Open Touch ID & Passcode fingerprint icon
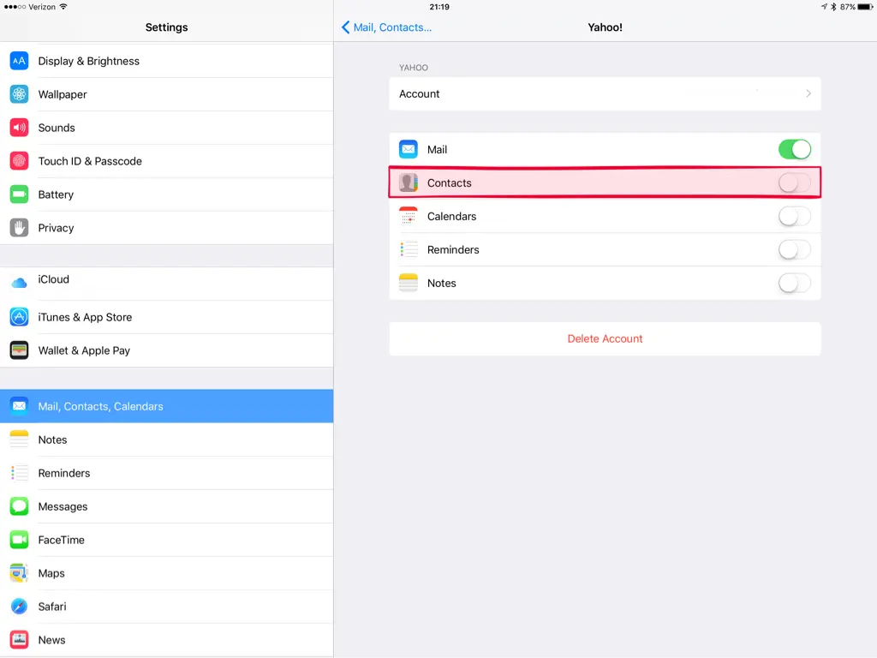Screen dimensions: 877x658 click(x=19, y=161)
